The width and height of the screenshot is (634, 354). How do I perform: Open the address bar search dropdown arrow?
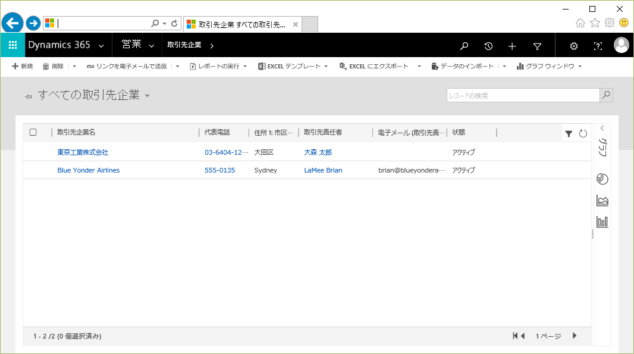coord(165,23)
